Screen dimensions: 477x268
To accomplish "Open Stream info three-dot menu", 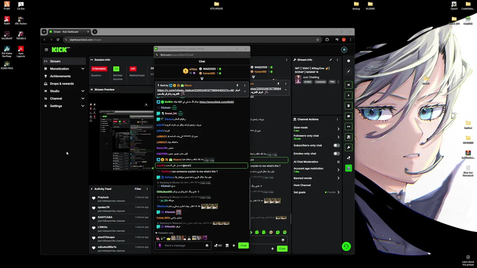I will click(337, 60).
